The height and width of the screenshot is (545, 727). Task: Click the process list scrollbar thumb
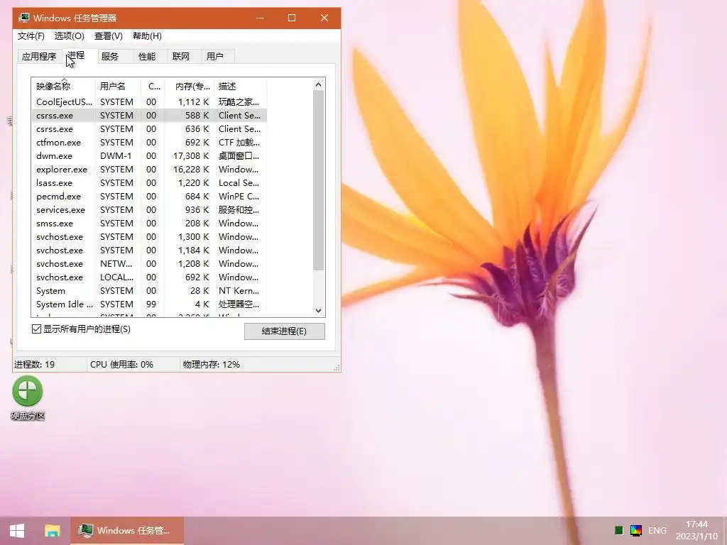318,180
